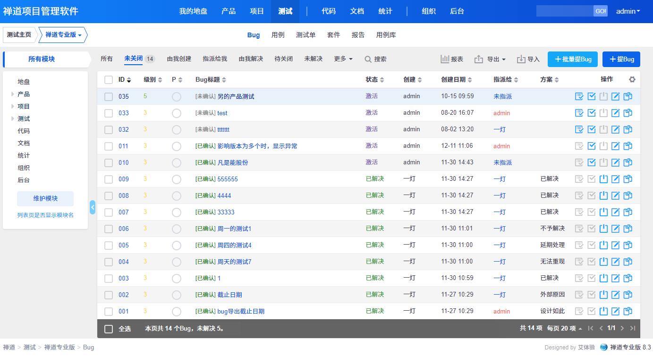Screen dimensions: 653x357
Task: Check the checkbox for bug 032
Action: point(109,129)
